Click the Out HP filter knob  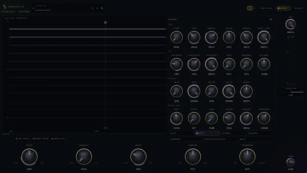coord(211,91)
